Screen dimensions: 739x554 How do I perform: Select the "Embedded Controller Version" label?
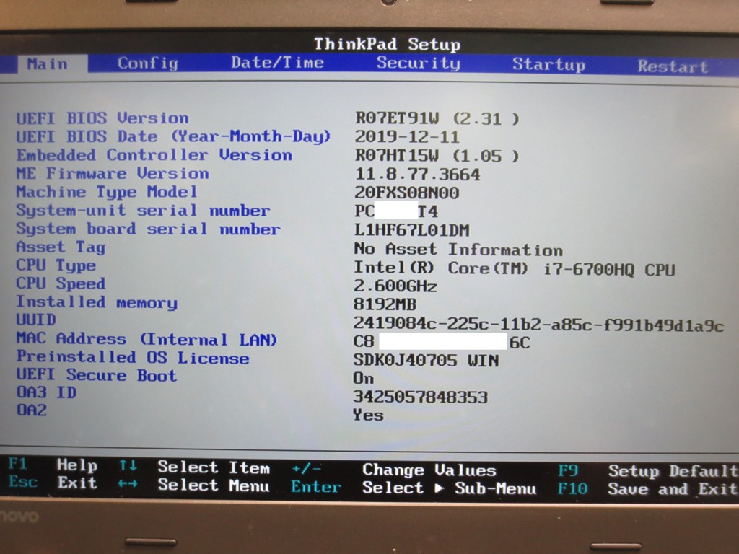click(154, 155)
